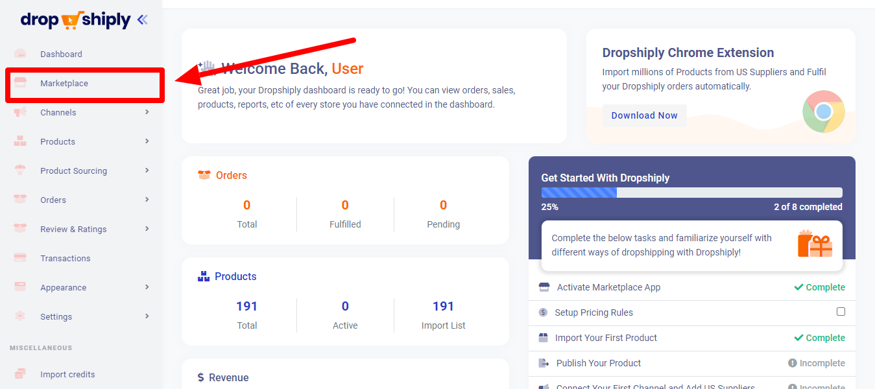
Task: Expand the Product Sourcing submenu arrow
Action: click(x=147, y=171)
